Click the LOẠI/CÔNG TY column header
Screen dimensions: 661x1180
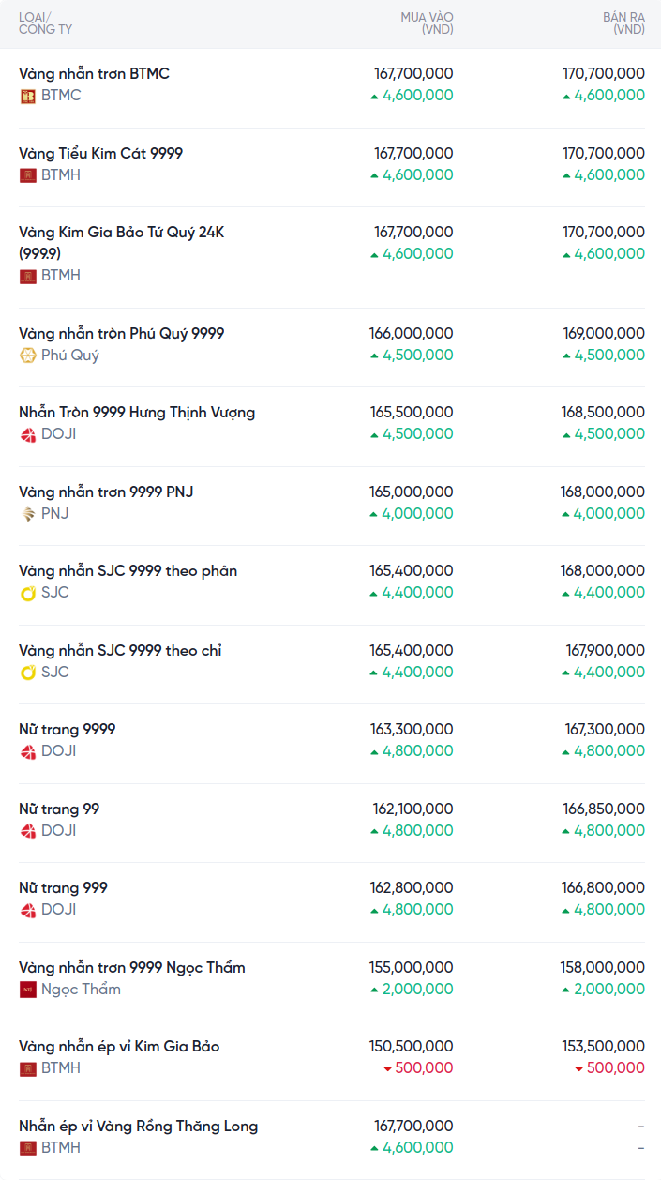click(x=45, y=23)
